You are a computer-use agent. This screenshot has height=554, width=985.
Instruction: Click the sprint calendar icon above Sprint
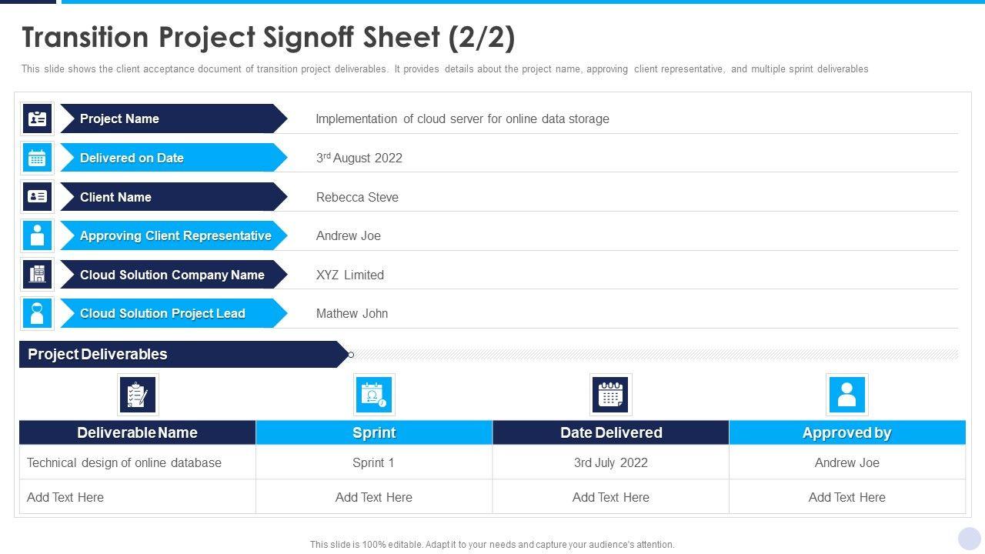tap(374, 395)
